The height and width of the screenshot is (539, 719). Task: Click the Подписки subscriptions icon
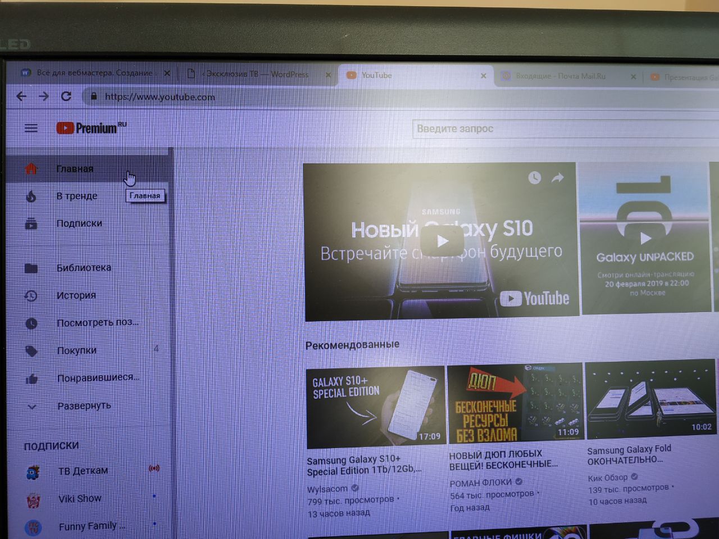[31, 223]
